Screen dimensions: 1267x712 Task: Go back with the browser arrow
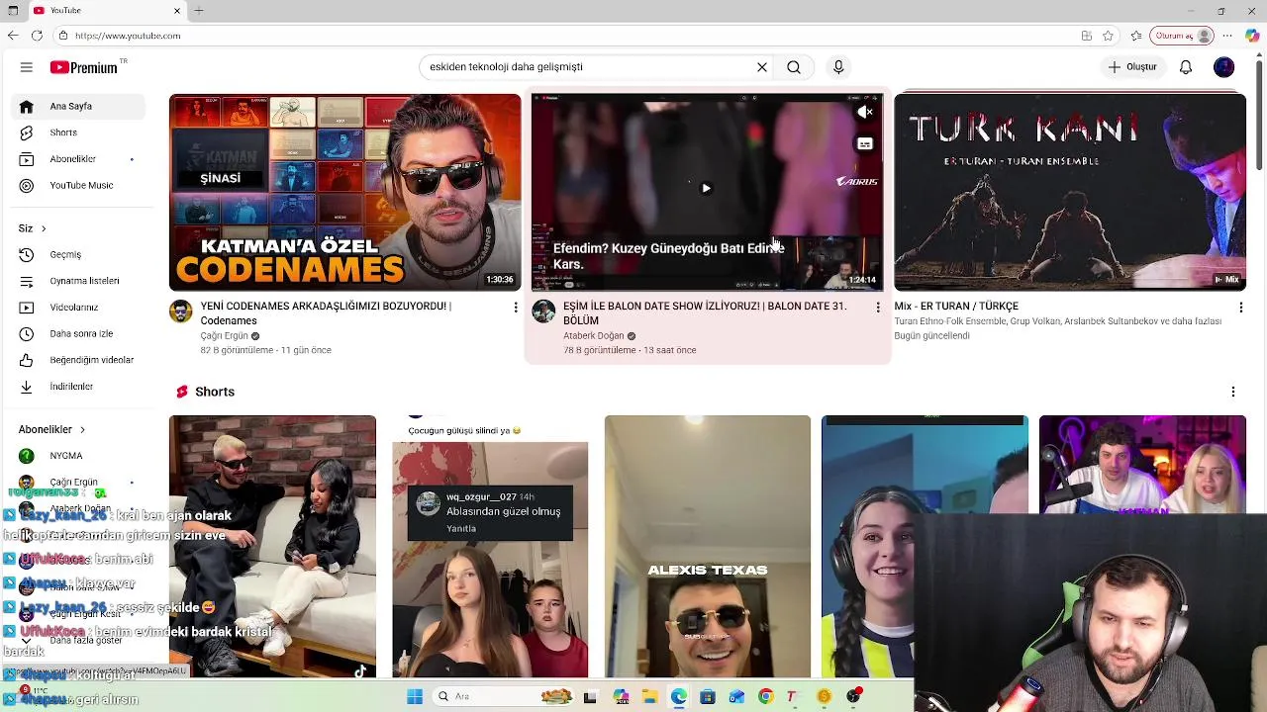point(12,36)
